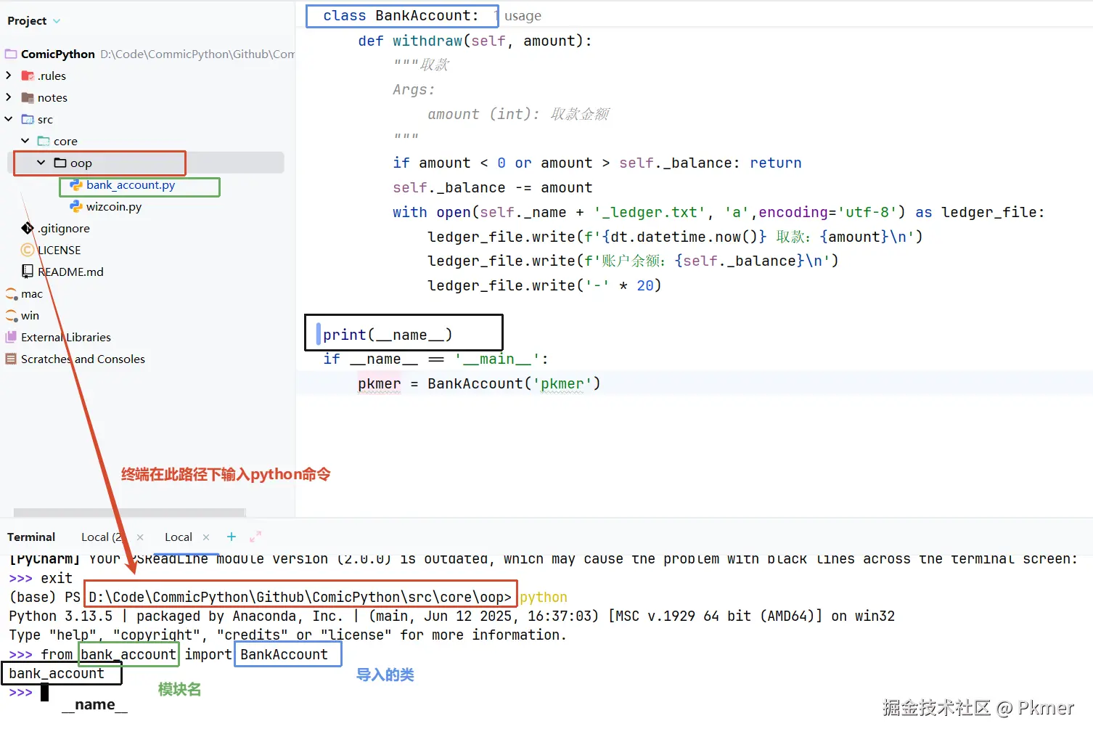Select the mac item in project tree

[32, 294]
